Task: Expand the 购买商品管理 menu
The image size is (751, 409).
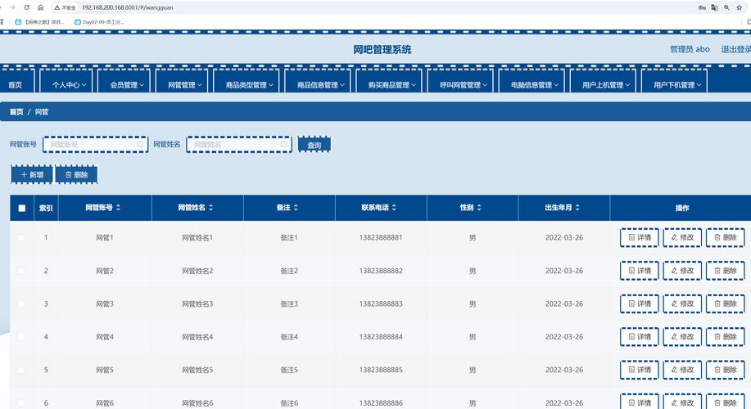Action: click(389, 83)
